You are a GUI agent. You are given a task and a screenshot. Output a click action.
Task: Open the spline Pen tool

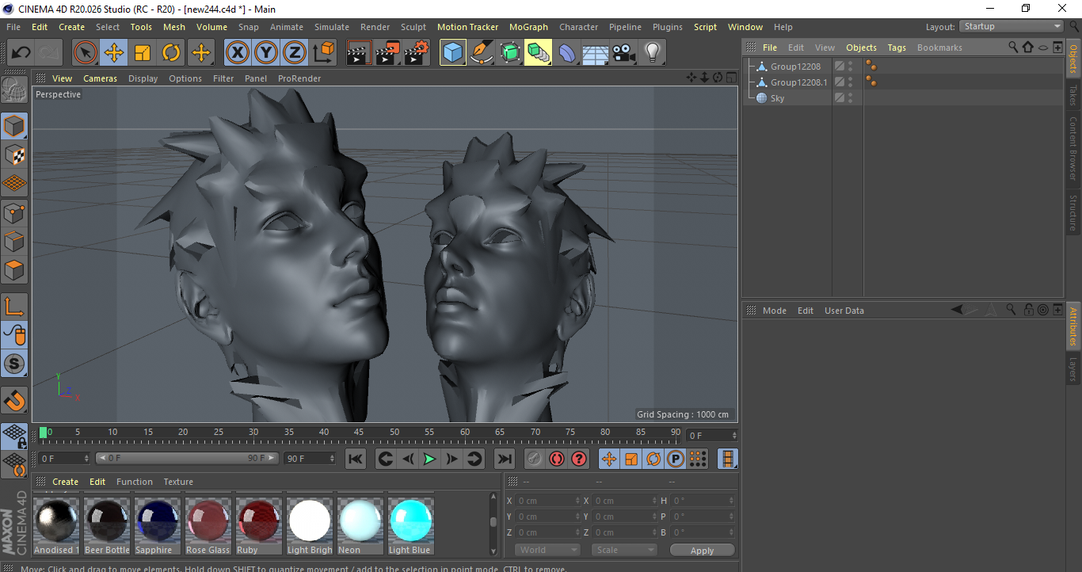click(482, 53)
